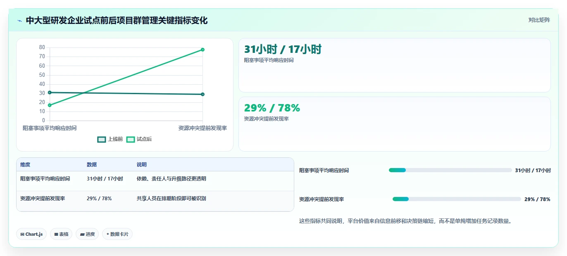Open the Chart.js chip
The image size is (567, 256).
pyautogui.click(x=31, y=234)
